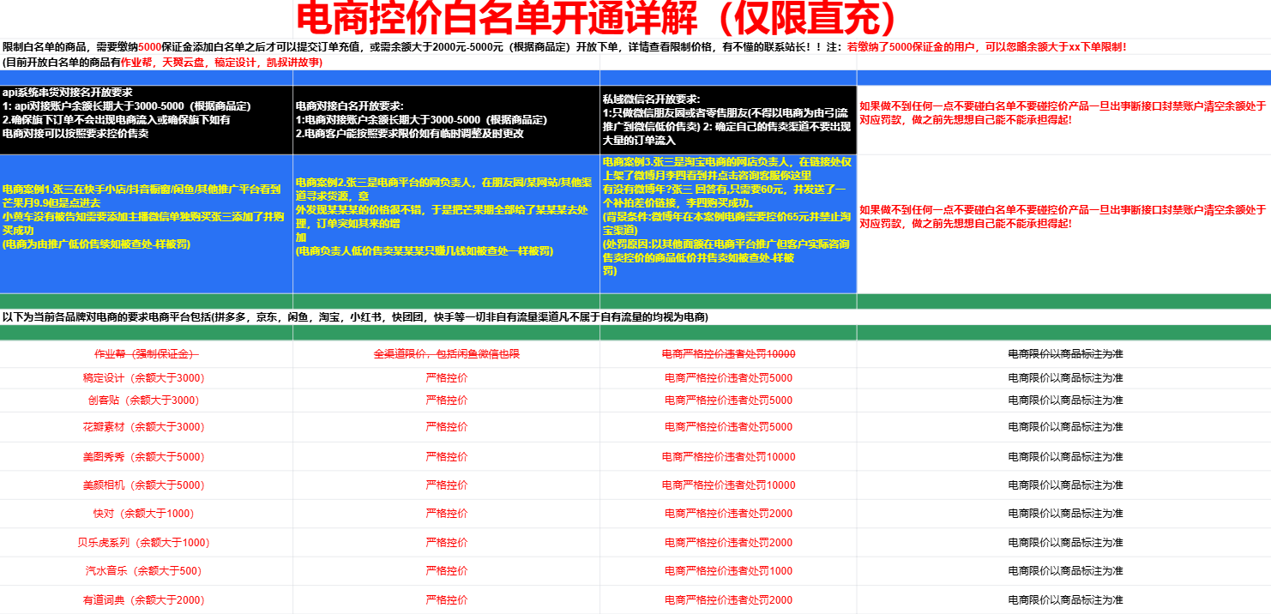Select the 稿定设计（余额大于3000）cell
Viewport: 1271px width, 614px height.
144,378
